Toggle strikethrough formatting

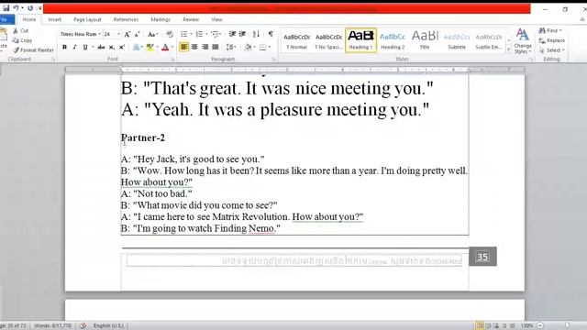pyautogui.click(x=101, y=47)
